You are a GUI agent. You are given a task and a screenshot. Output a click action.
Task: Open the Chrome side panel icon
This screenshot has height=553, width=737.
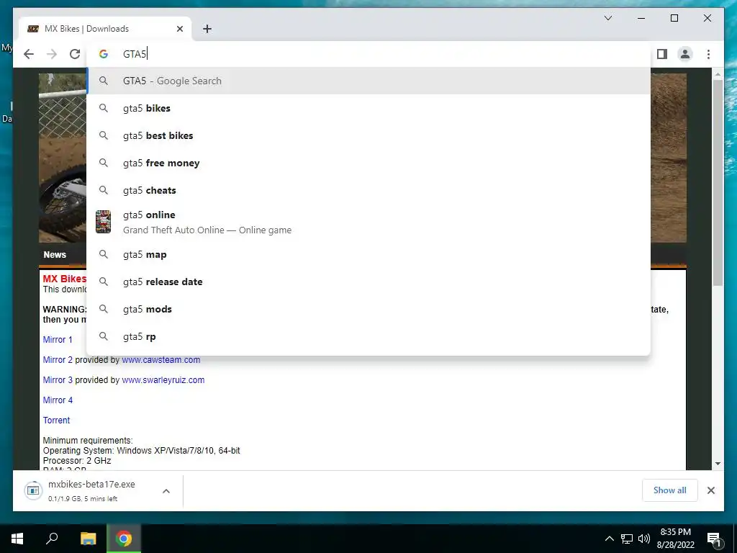(x=662, y=54)
